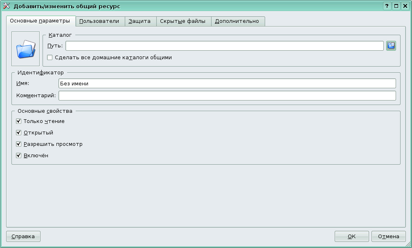Enable "Сделать все домашние каталоги общими"
Image resolution: width=412 pixels, height=248 pixels.
click(50, 58)
